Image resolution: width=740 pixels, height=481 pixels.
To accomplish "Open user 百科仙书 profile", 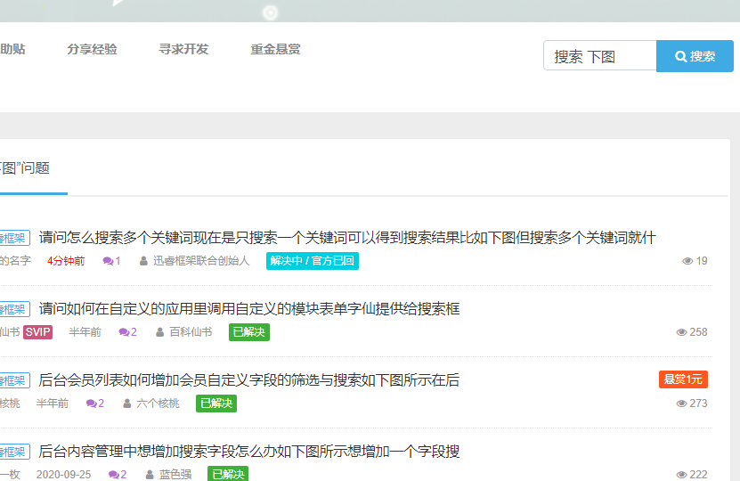I will point(191,332).
